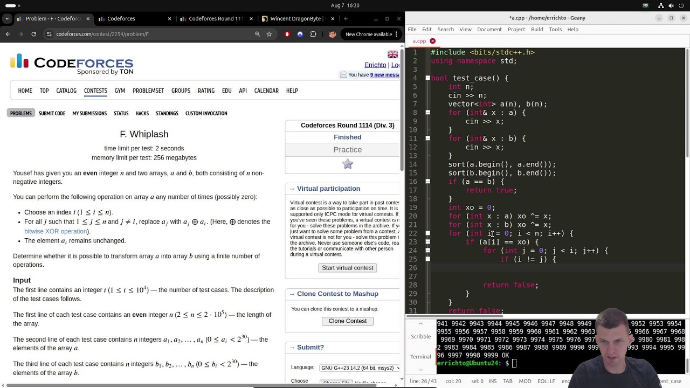Open the '9 new messages' link
This screenshot has width=690, height=388.
385,75
